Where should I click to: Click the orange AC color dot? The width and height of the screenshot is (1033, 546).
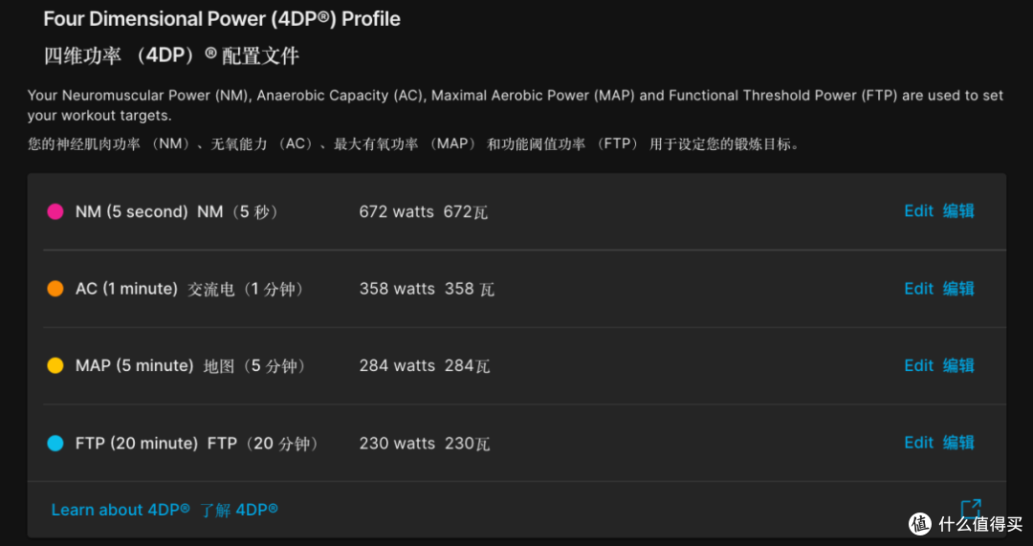pos(55,289)
